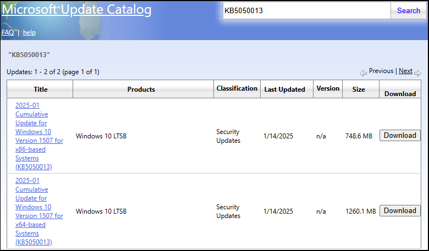Click the 1/14/2025 date in the x86 row
This screenshot has width=429, height=251.
coord(278,136)
